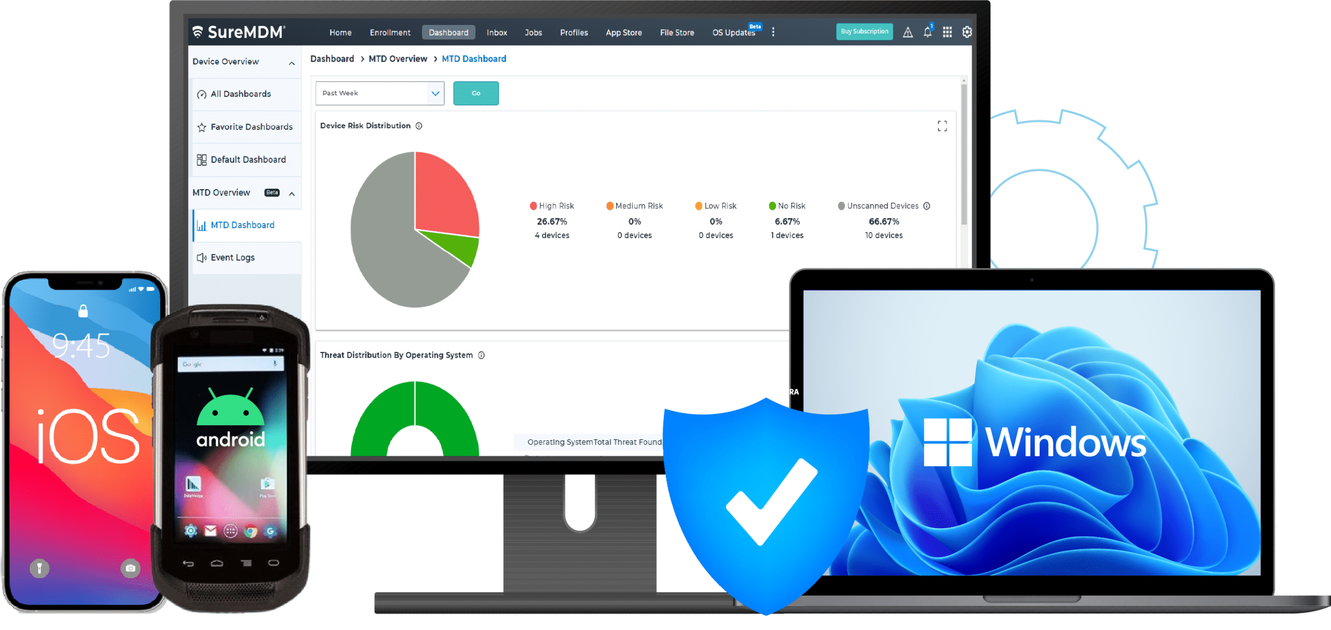Open Favorite Dashboards
The width and height of the screenshot is (1331, 630).
coord(246,127)
